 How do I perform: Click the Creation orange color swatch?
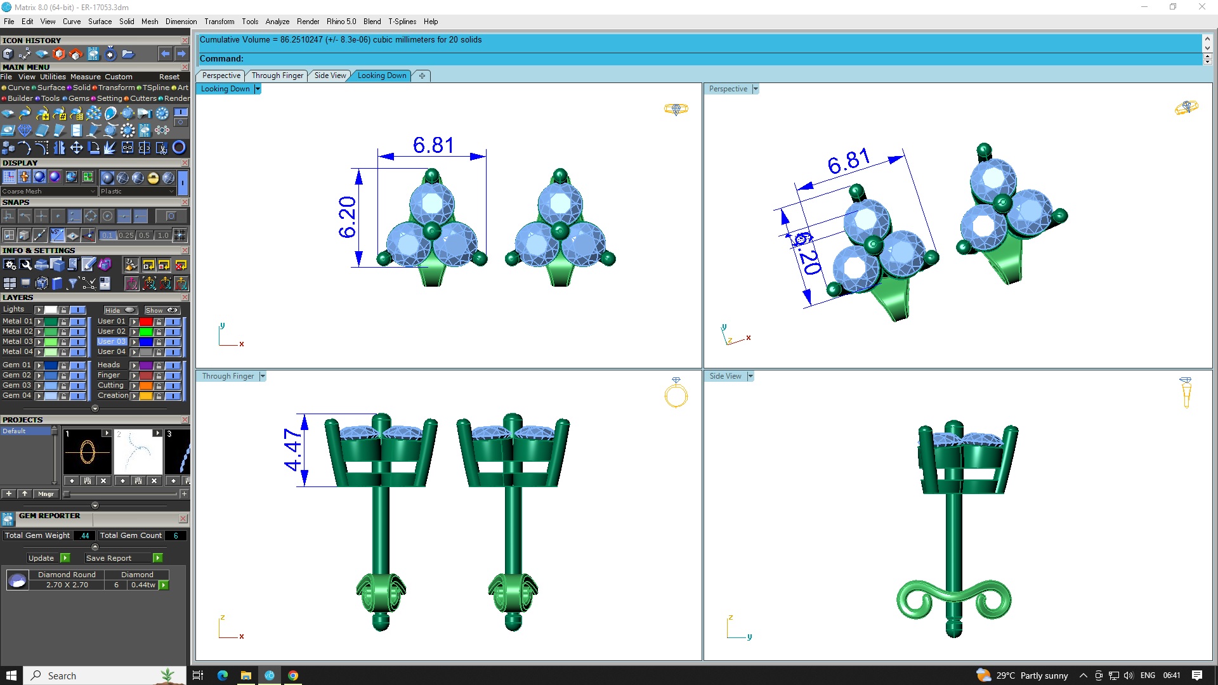(x=146, y=396)
